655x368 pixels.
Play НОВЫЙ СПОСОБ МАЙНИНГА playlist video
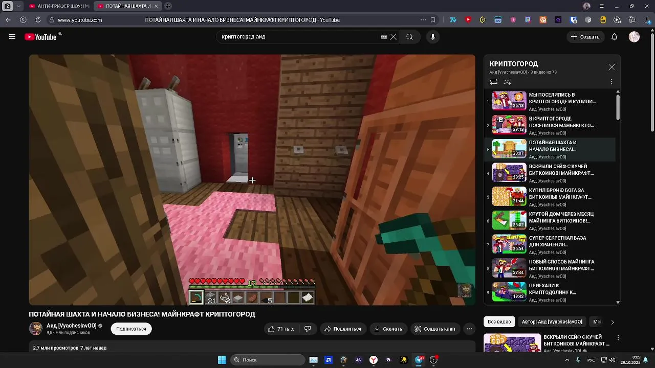coord(551,268)
